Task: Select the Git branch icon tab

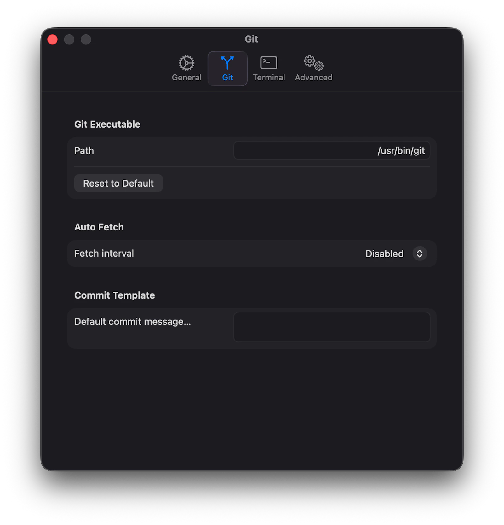Action: coord(227,63)
